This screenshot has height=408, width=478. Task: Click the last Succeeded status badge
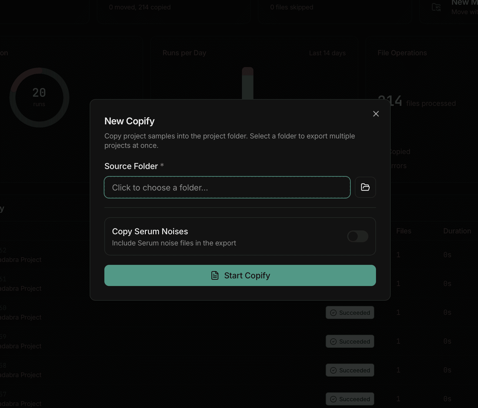[350, 399]
